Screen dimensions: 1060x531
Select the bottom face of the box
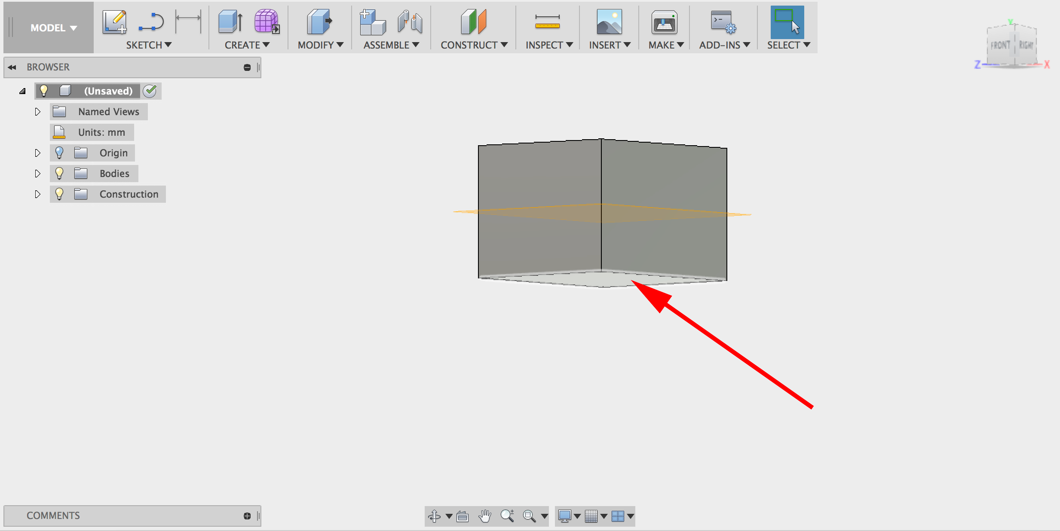603,279
